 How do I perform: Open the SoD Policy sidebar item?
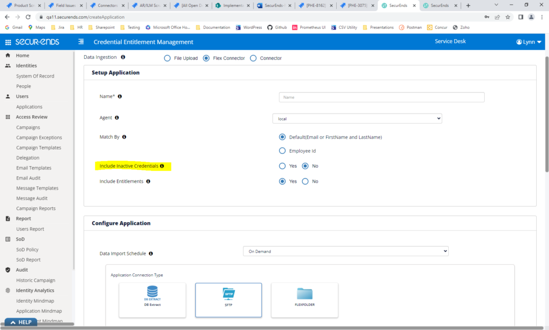[x=27, y=250]
